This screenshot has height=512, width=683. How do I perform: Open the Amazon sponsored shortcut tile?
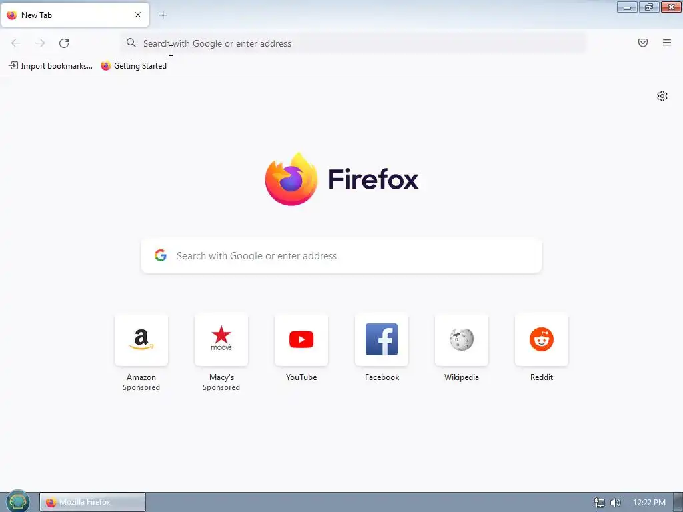(141, 339)
